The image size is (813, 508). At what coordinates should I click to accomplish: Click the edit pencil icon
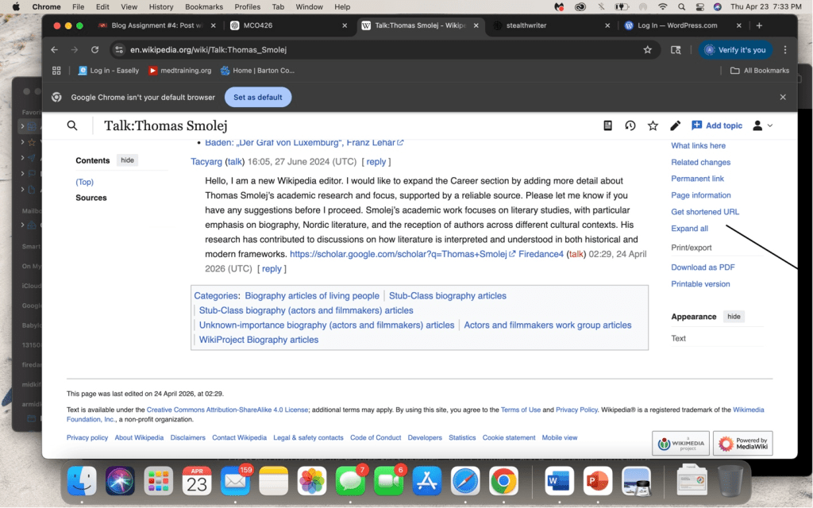pyautogui.click(x=675, y=125)
